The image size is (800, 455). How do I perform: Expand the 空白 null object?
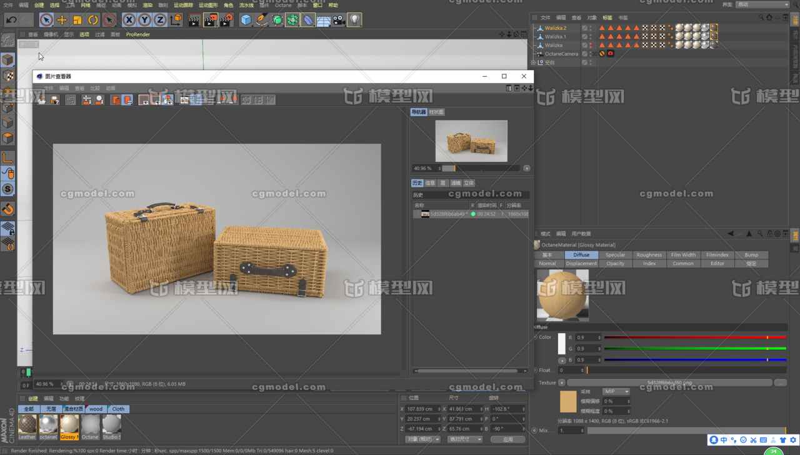[x=533, y=62]
